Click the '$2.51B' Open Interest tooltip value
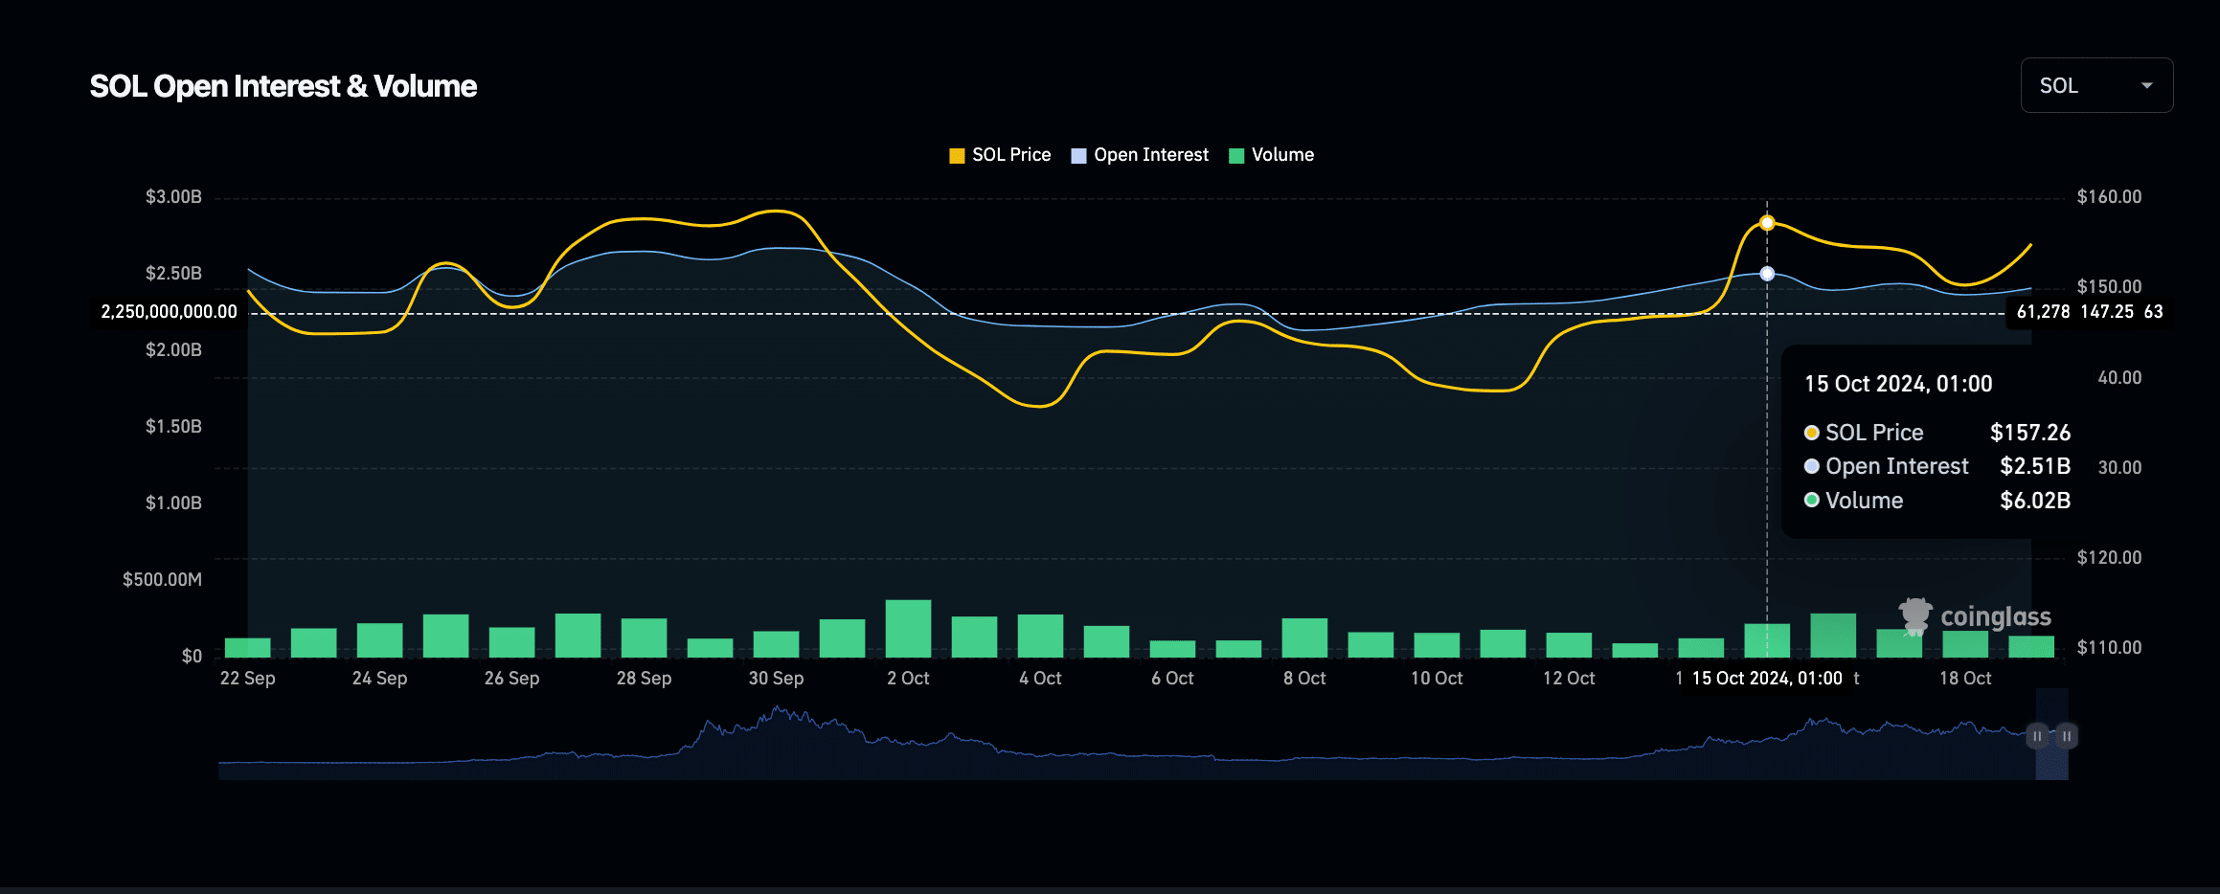The width and height of the screenshot is (2220, 894). (x=2035, y=466)
